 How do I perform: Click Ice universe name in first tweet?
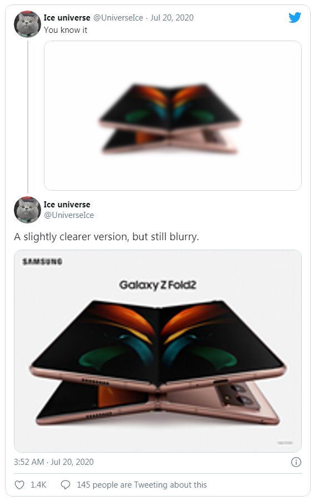(x=67, y=18)
